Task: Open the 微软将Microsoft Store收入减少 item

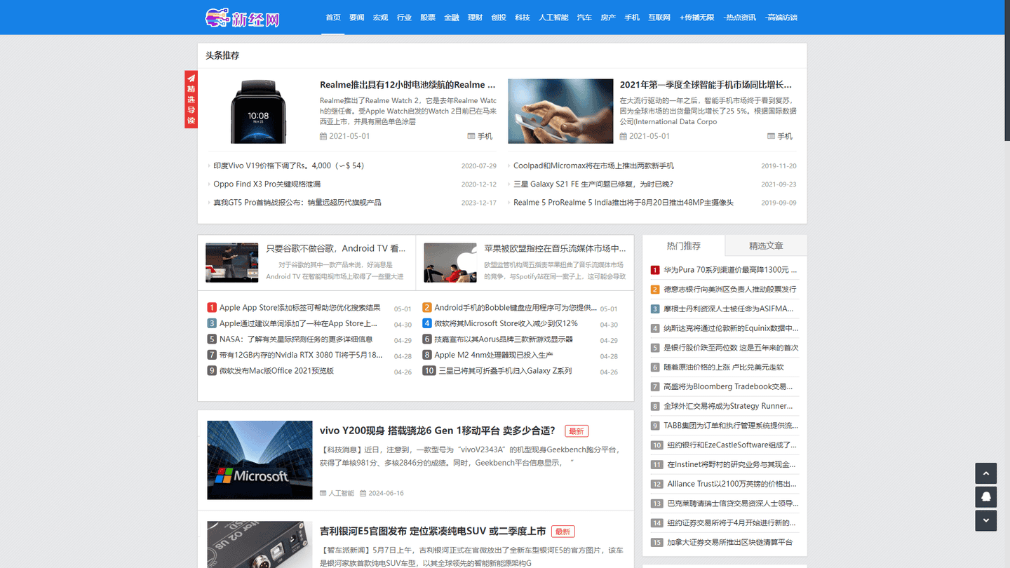Action: coord(506,323)
